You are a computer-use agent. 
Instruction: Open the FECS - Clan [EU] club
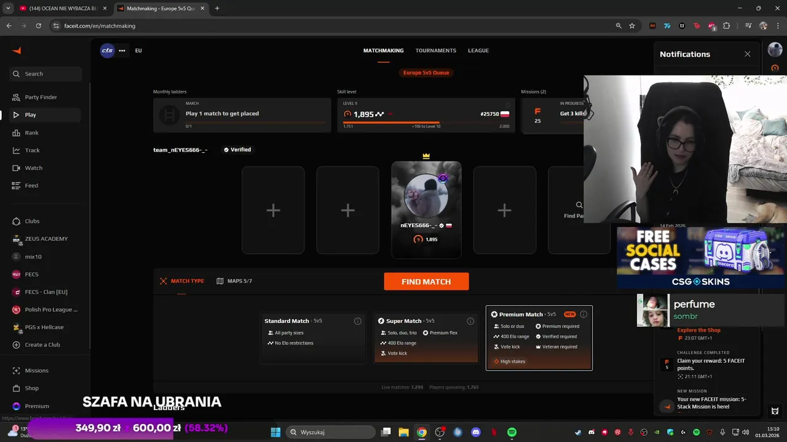pos(45,292)
